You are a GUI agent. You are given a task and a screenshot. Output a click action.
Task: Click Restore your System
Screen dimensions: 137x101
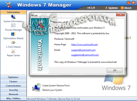(x=52, y=90)
